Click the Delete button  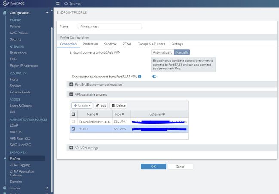tap(118, 105)
